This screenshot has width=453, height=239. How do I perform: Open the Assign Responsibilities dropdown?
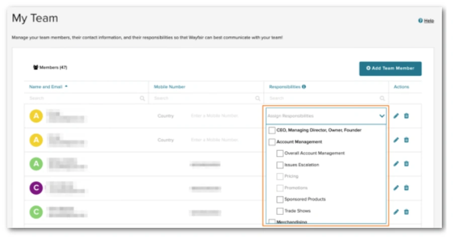(x=326, y=116)
